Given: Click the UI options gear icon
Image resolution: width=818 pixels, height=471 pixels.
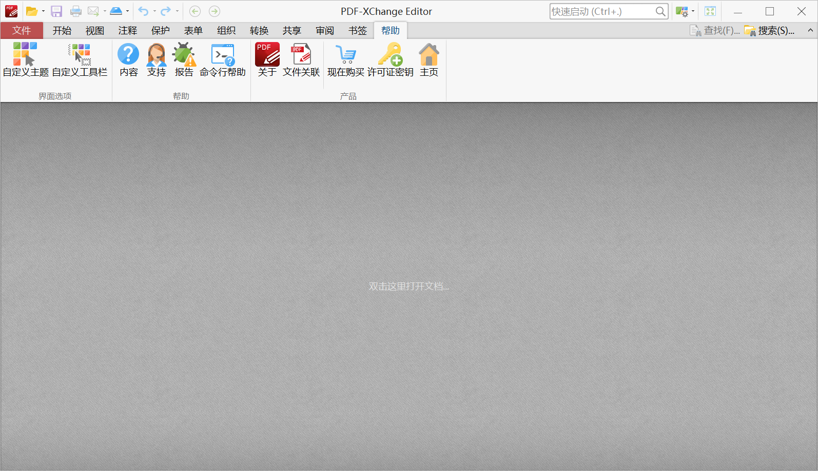Looking at the screenshot, I should [x=682, y=11].
